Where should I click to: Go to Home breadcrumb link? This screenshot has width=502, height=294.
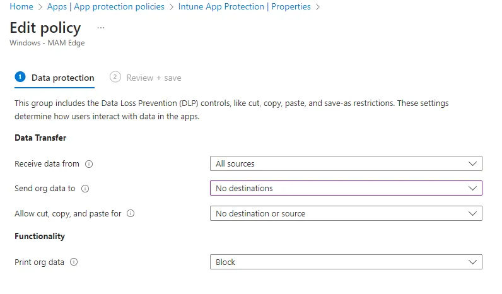[21, 7]
